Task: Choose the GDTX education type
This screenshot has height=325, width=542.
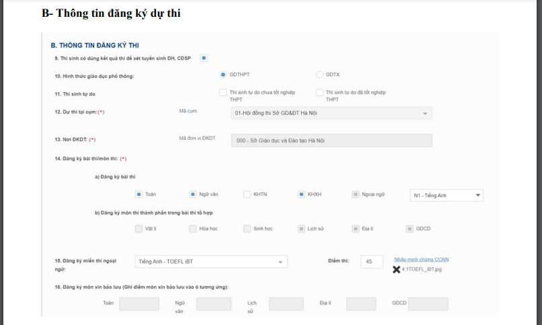Action: click(x=319, y=75)
